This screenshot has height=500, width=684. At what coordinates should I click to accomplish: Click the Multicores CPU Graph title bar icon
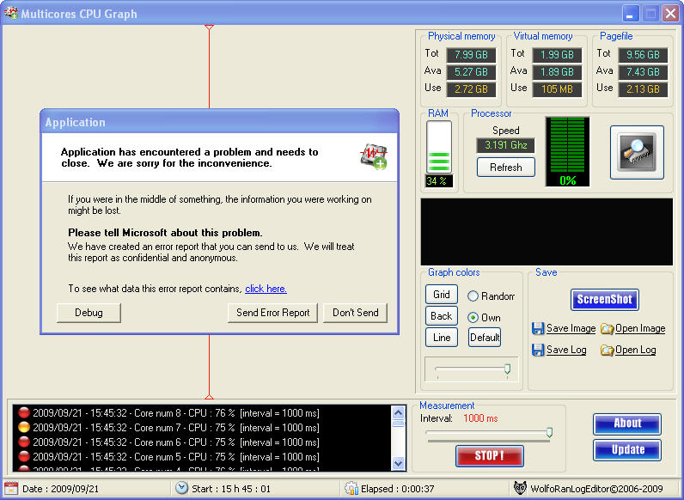point(11,13)
